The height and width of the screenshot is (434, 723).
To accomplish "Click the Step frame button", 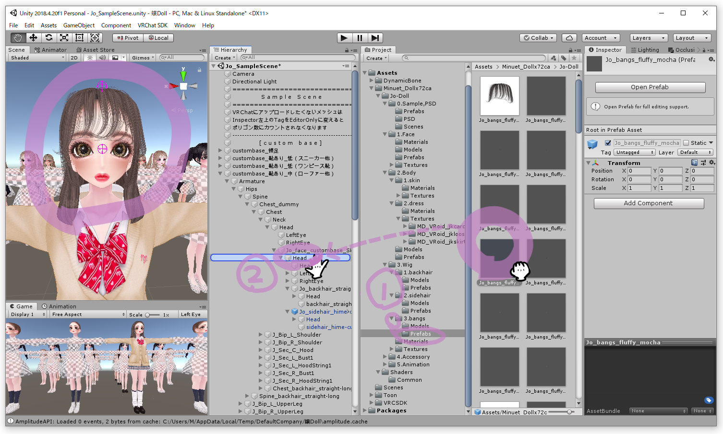I will (x=375, y=38).
